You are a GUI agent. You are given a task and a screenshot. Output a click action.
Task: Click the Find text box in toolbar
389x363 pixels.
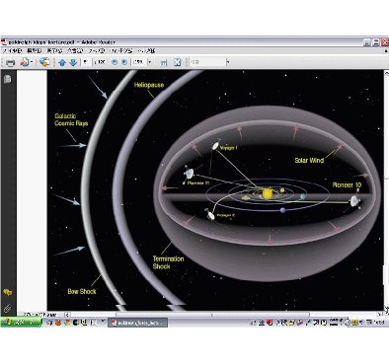click(207, 62)
